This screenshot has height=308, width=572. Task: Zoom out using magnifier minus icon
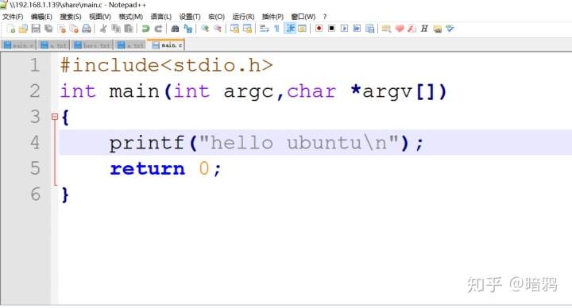coord(218,29)
